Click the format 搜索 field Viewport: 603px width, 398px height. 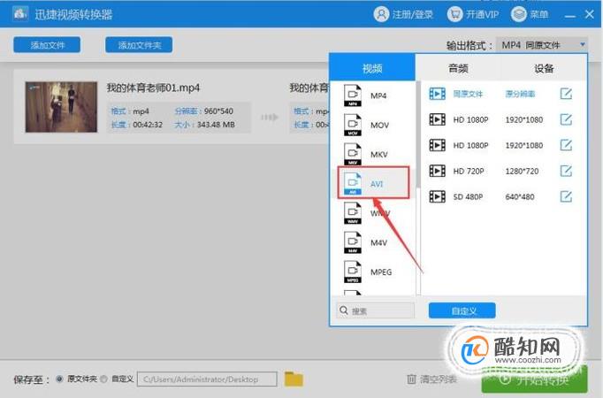(376, 310)
